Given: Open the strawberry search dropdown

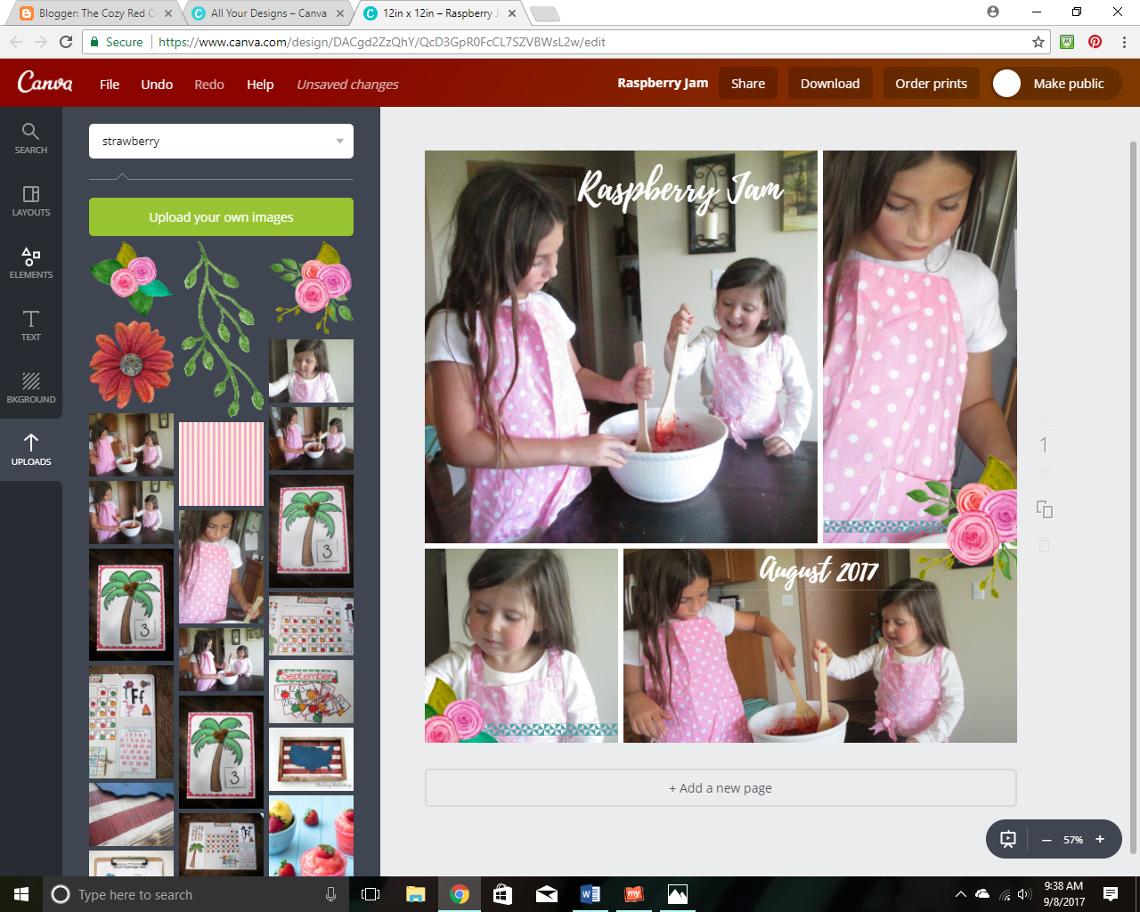Looking at the screenshot, I should pyautogui.click(x=338, y=141).
